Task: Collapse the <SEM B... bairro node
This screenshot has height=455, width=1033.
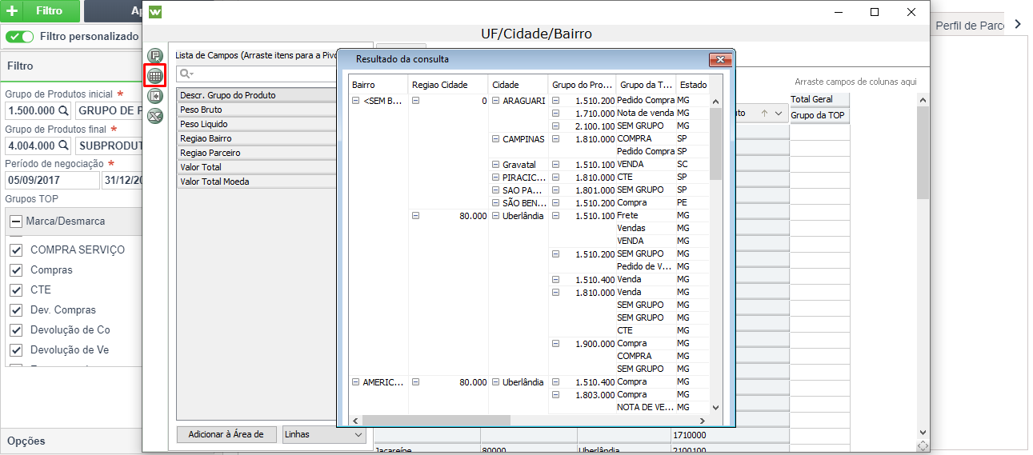Action: click(x=355, y=101)
